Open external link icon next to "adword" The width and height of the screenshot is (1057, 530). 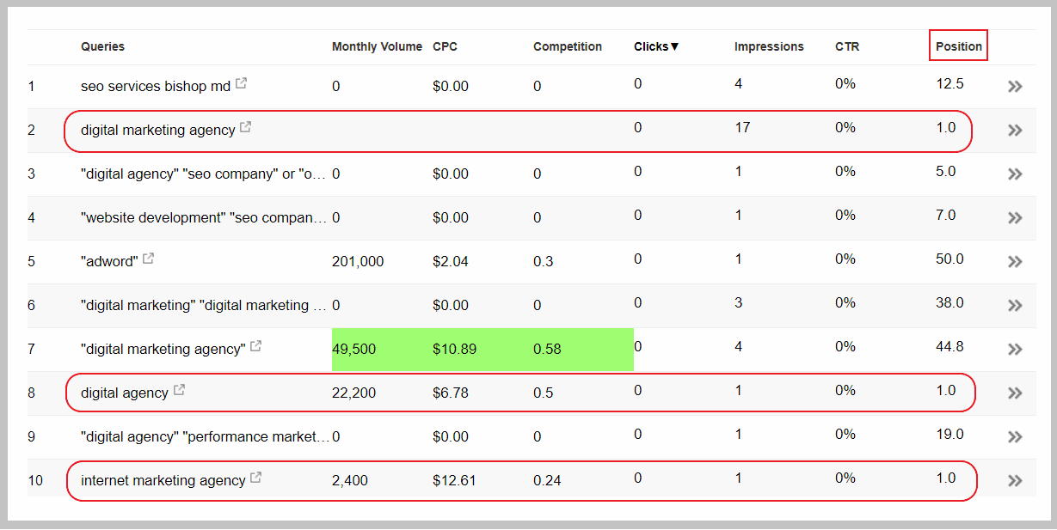pyautogui.click(x=148, y=259)
